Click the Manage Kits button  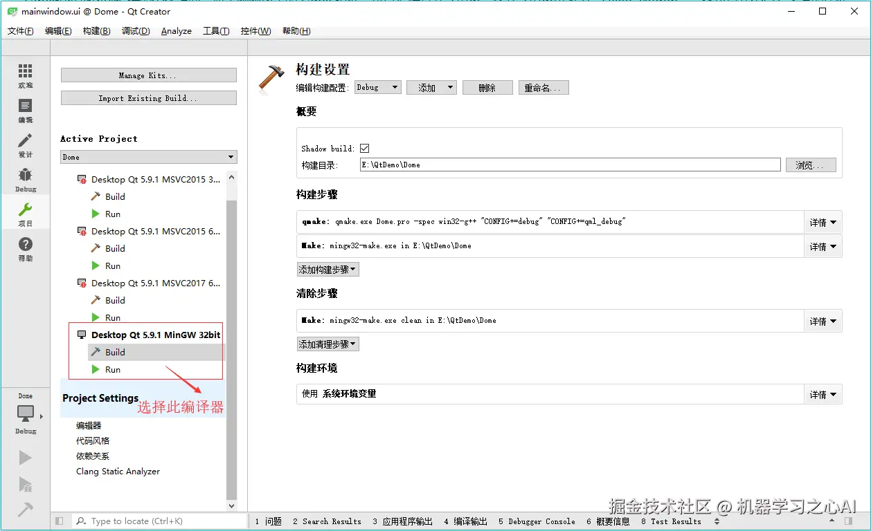click(x=148, y=74)
